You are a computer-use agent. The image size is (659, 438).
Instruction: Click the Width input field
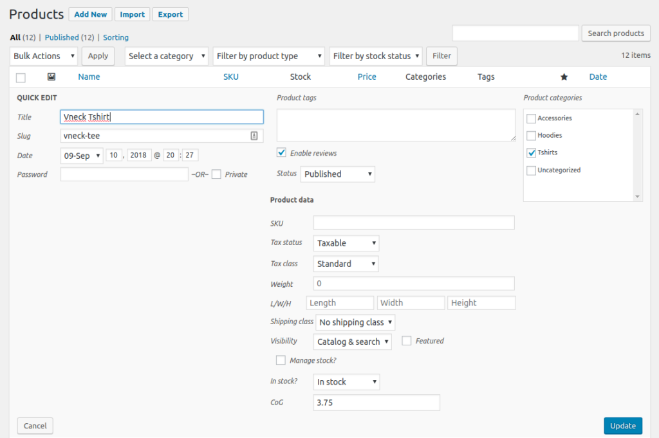pyautogui.click(x=411, y=303)
